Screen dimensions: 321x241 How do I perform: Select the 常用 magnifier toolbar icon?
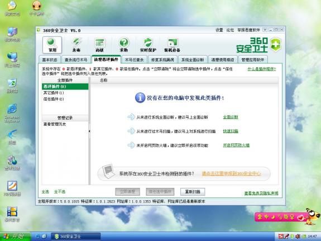click(x=52, y=45)
